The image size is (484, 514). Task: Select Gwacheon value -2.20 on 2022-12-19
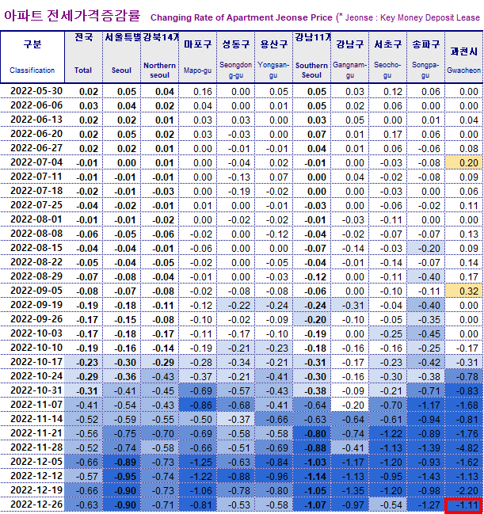[x=464, y=490]
